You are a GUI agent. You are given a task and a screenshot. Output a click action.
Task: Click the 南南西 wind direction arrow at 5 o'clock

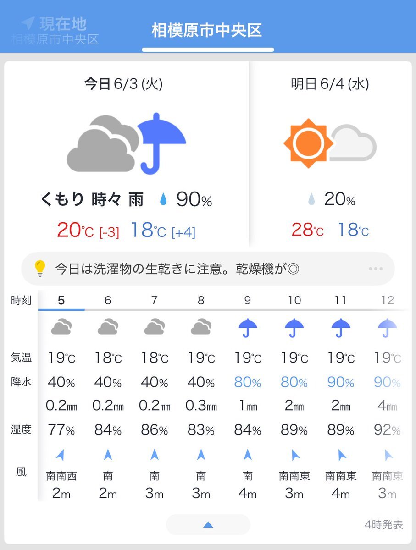[x=61, y=455]
